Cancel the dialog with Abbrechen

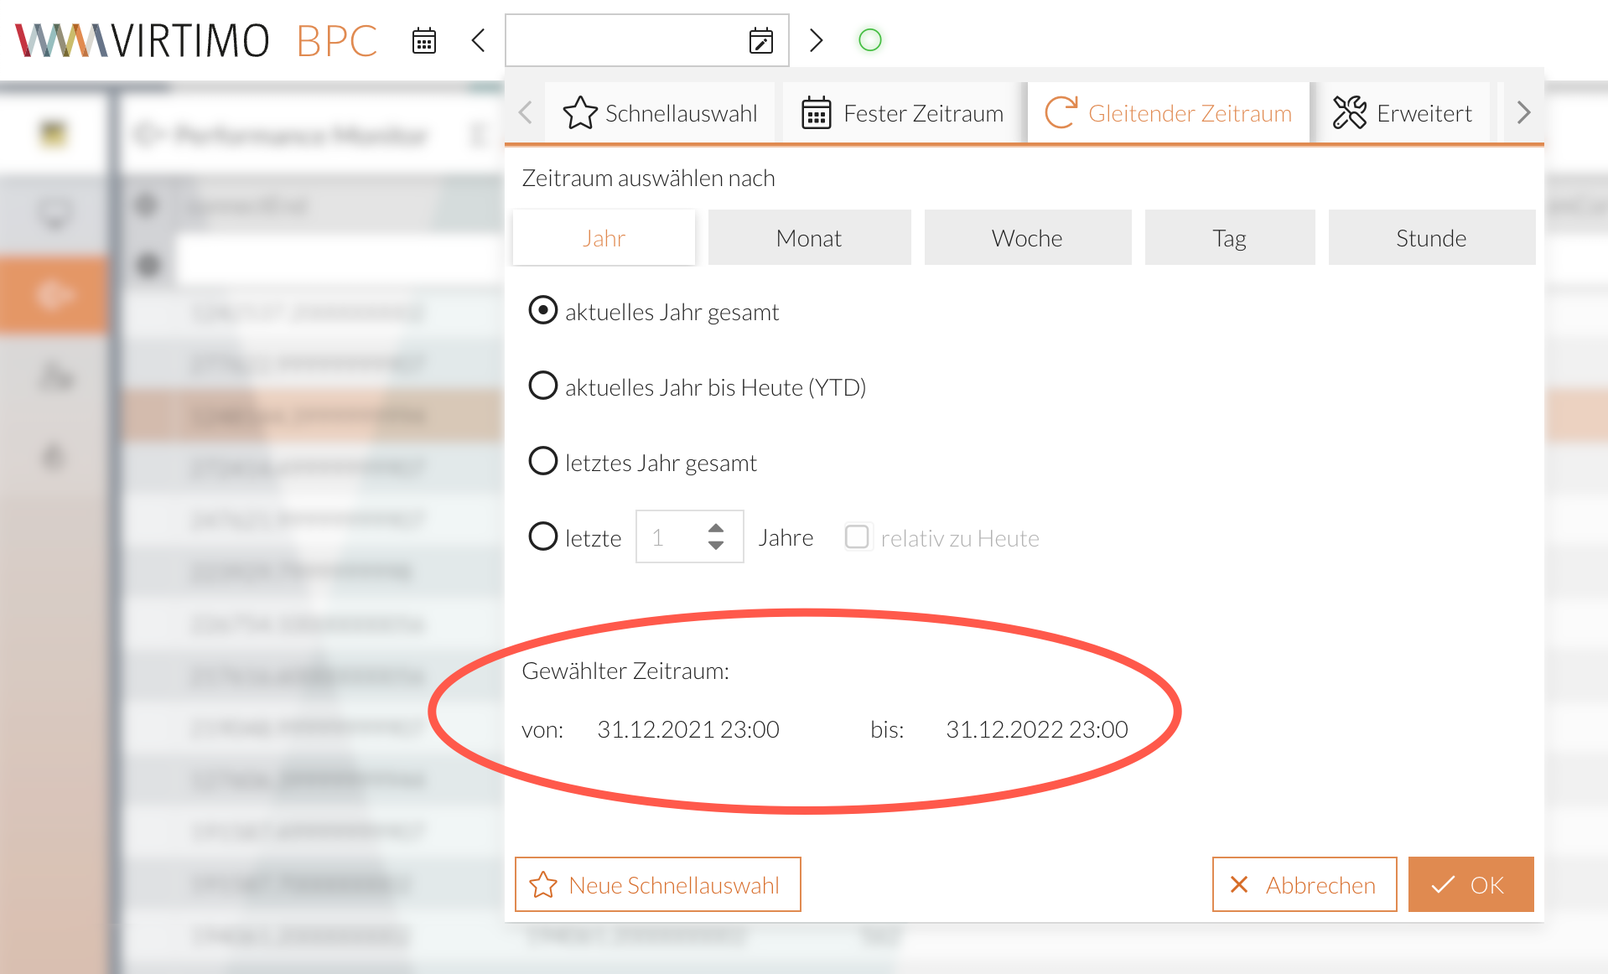1304,884
